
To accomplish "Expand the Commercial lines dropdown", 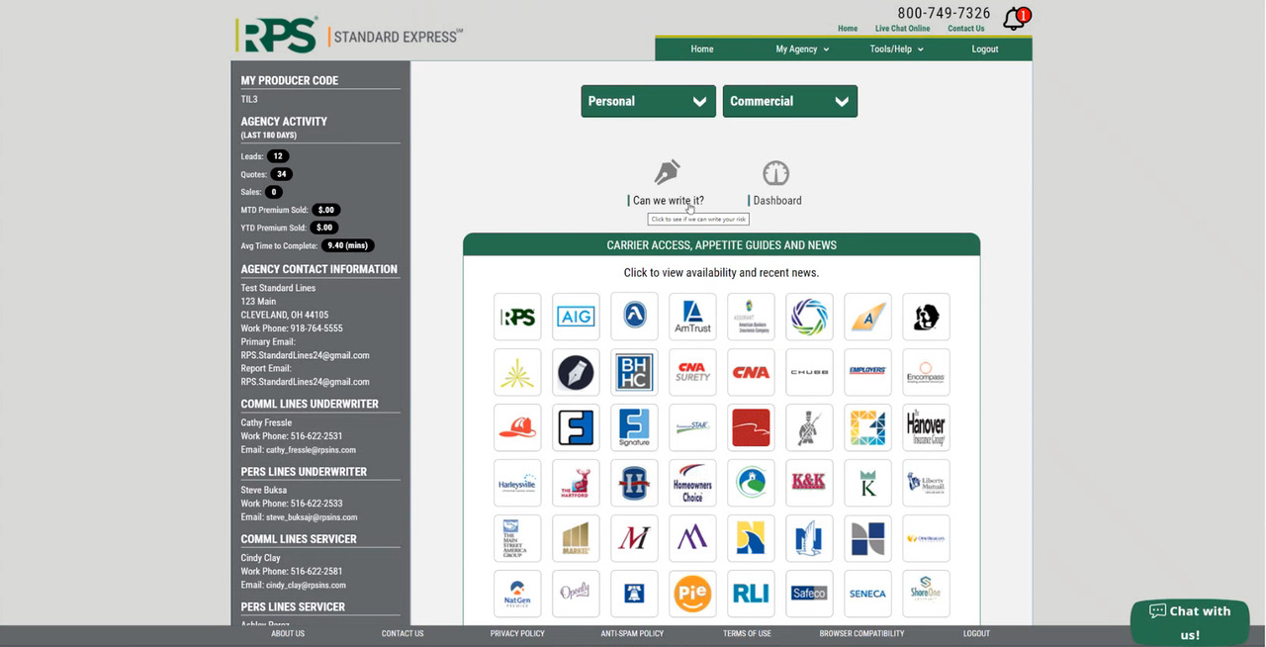I will [x=789, y=101].
